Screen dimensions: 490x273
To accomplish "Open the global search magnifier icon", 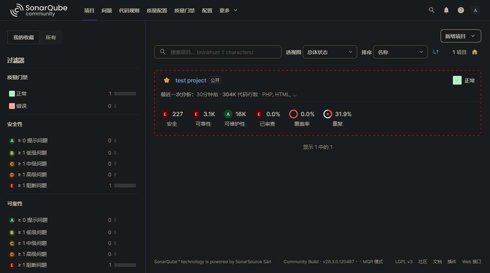I will pos(431,10).
